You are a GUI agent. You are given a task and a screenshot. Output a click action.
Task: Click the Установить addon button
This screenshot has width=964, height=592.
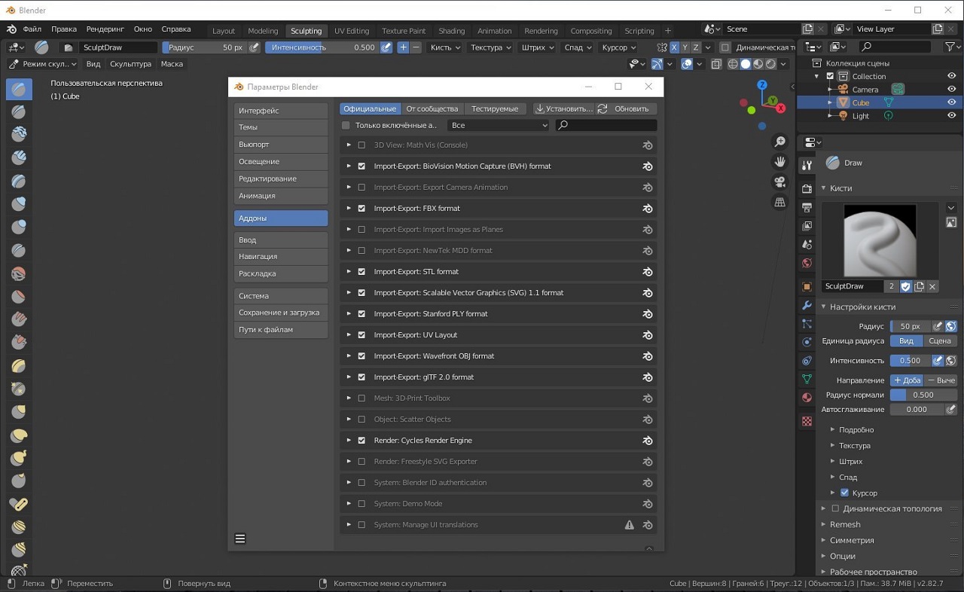tap(563, 108)
